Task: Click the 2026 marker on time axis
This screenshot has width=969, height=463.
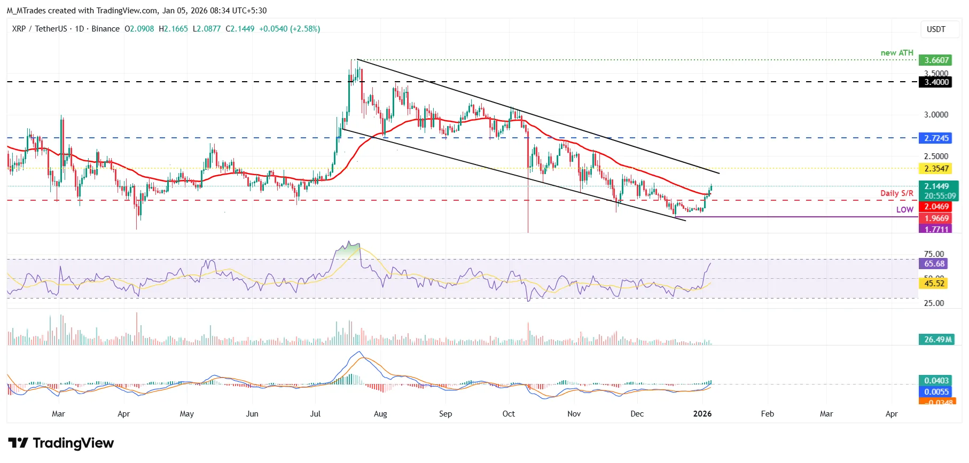Action: pos(702,414)
